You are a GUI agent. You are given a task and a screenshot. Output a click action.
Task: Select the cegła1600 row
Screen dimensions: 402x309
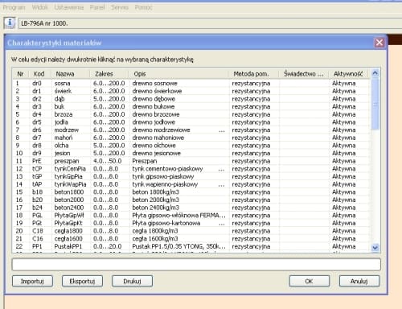pyautogui.click(x=191, y=239)
